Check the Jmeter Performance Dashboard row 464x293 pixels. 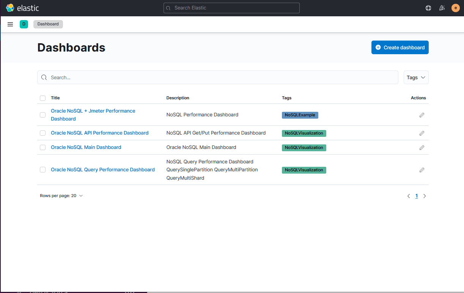pyautogui.click(x=42, y=115)
